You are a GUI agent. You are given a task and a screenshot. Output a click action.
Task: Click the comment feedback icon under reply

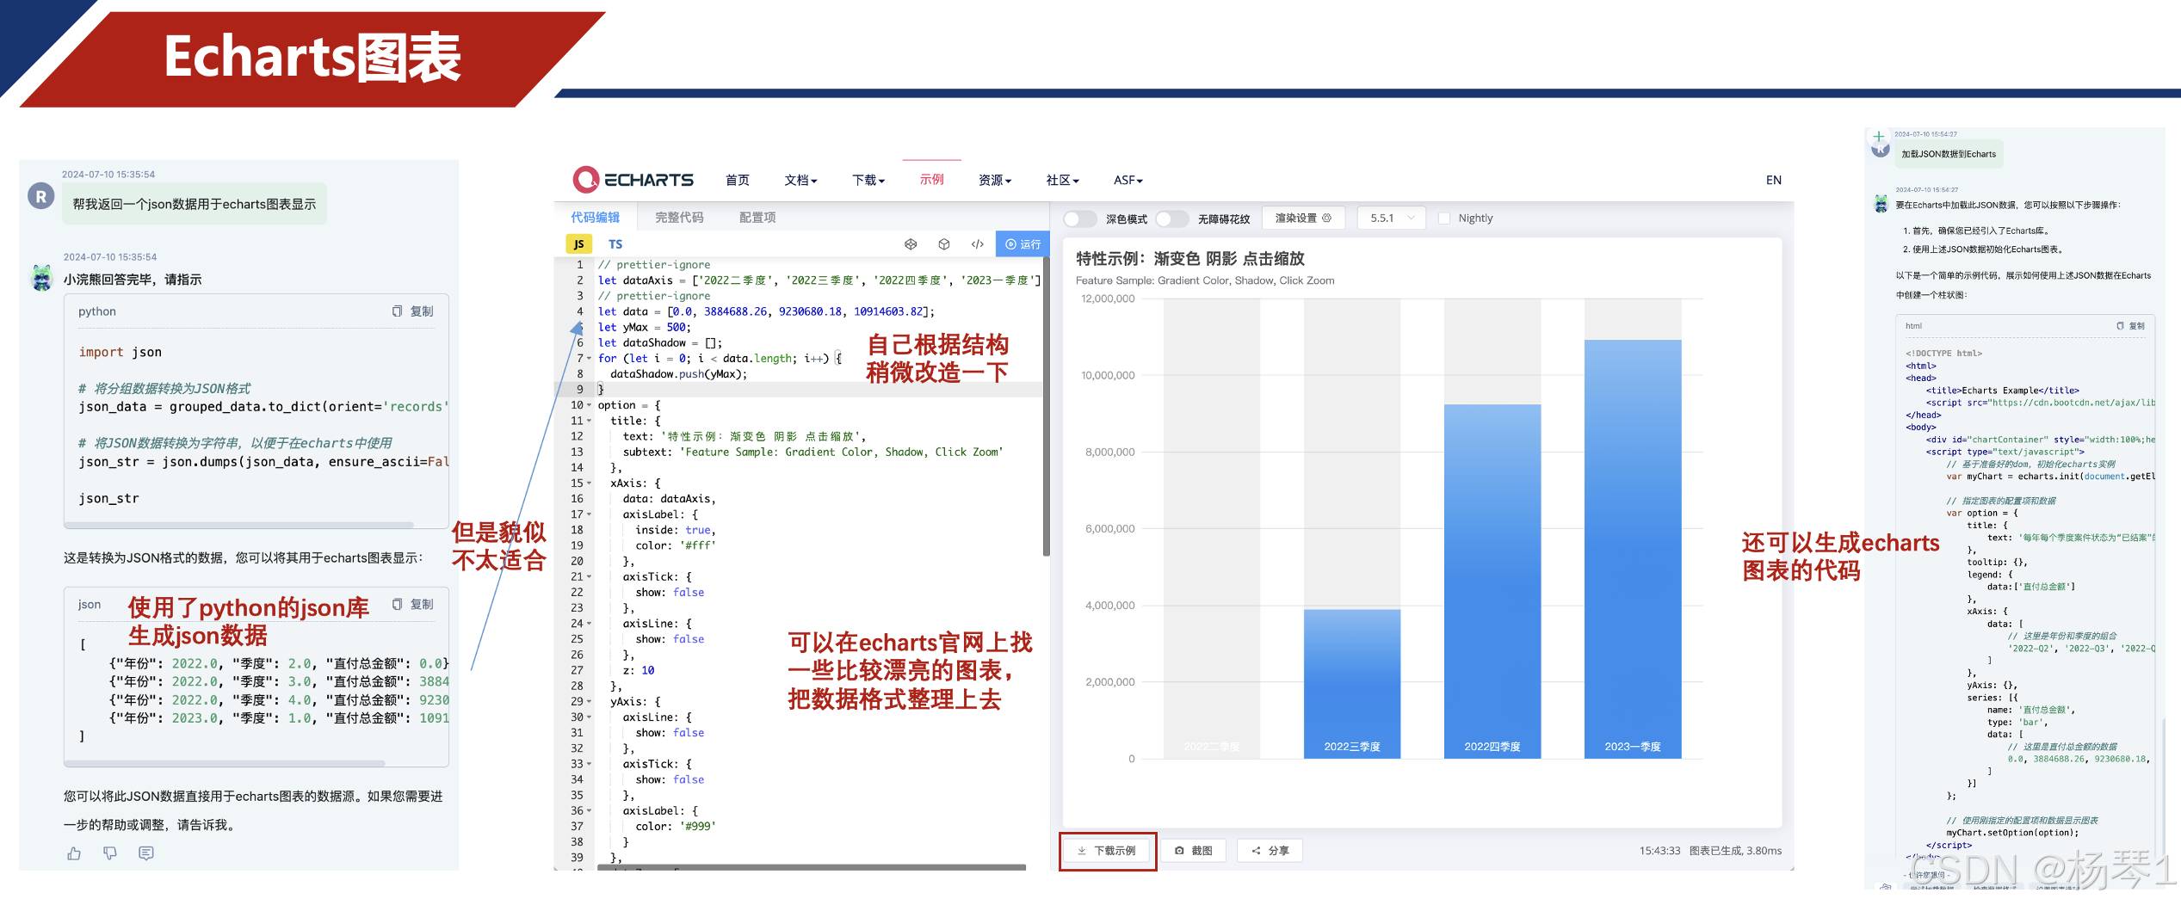(x=146, y=853)
